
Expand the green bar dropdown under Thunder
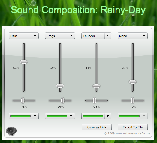[x=96, y=116]
